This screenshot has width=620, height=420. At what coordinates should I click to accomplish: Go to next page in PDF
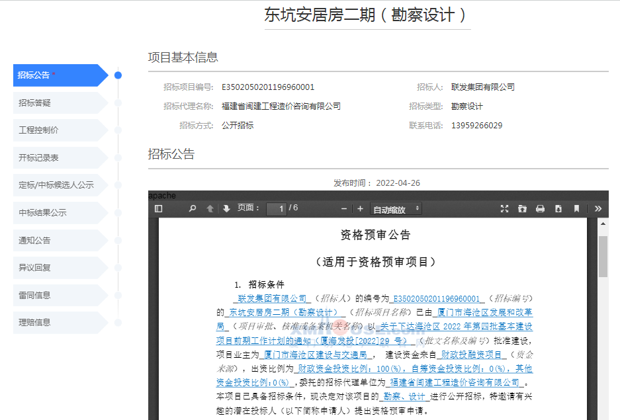pos(226,208)
